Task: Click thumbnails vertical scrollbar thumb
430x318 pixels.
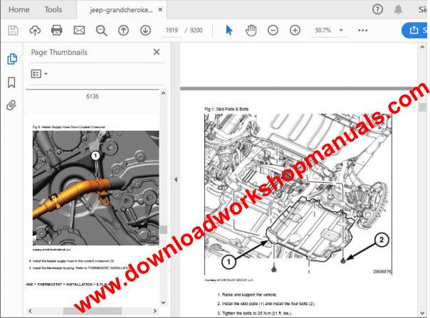Action: (x=164, y=230)
